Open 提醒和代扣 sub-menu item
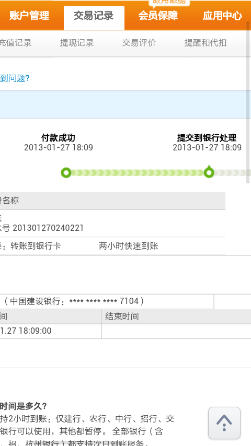 (206, 43)
